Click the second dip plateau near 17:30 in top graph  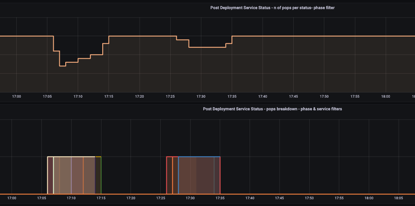[207, 47]
